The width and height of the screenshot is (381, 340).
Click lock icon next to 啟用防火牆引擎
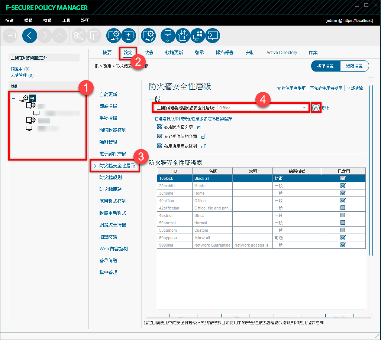click(x=200, y=127)
